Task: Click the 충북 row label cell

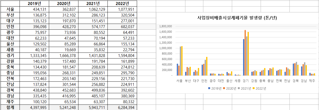Action: point(10,67)
